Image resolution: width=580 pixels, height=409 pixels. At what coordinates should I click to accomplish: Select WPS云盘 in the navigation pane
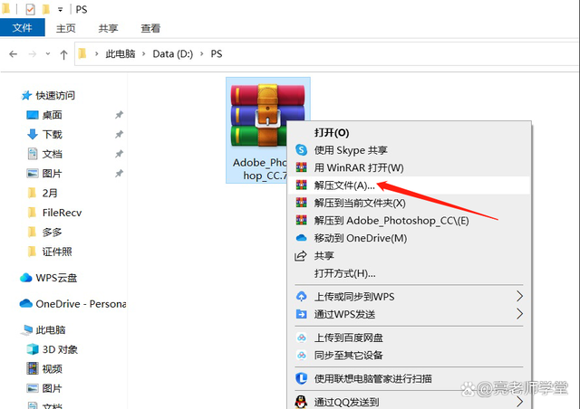[56, 278]
